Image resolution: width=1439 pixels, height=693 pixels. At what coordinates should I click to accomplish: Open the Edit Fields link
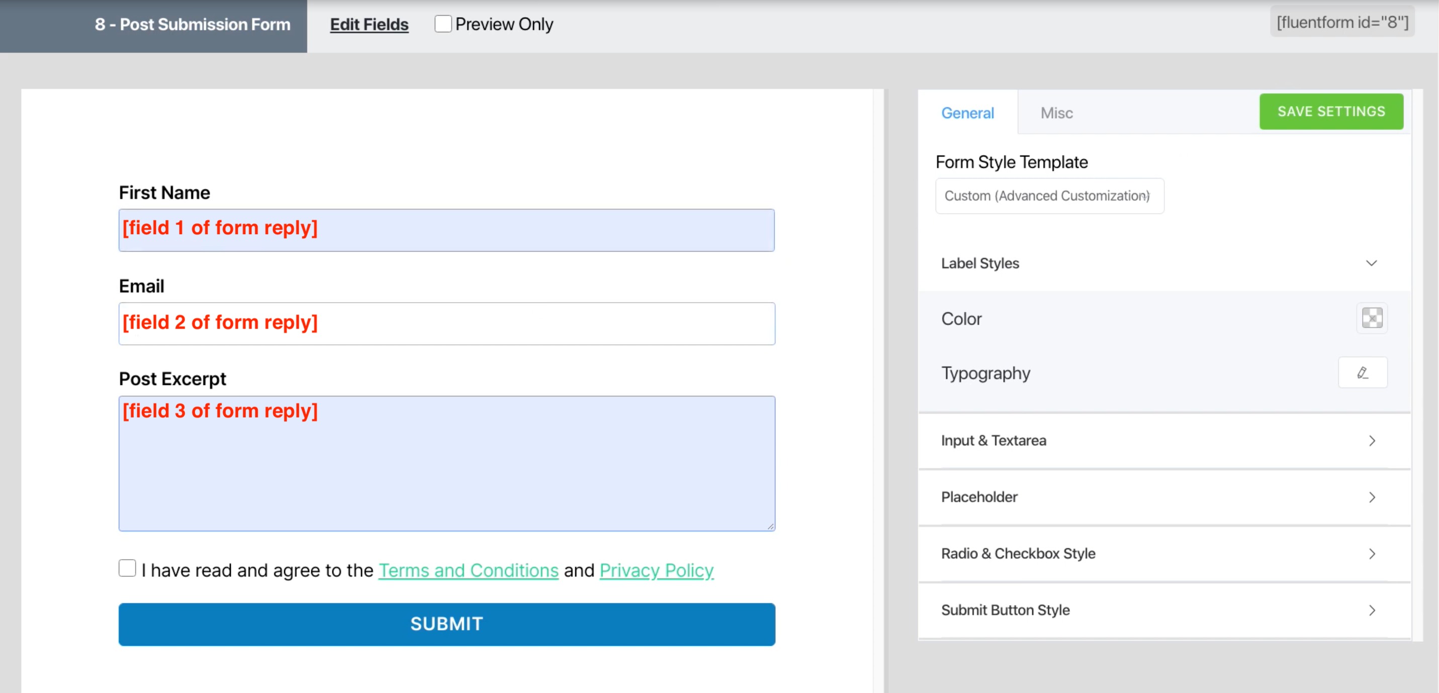[x=369, y=25]
